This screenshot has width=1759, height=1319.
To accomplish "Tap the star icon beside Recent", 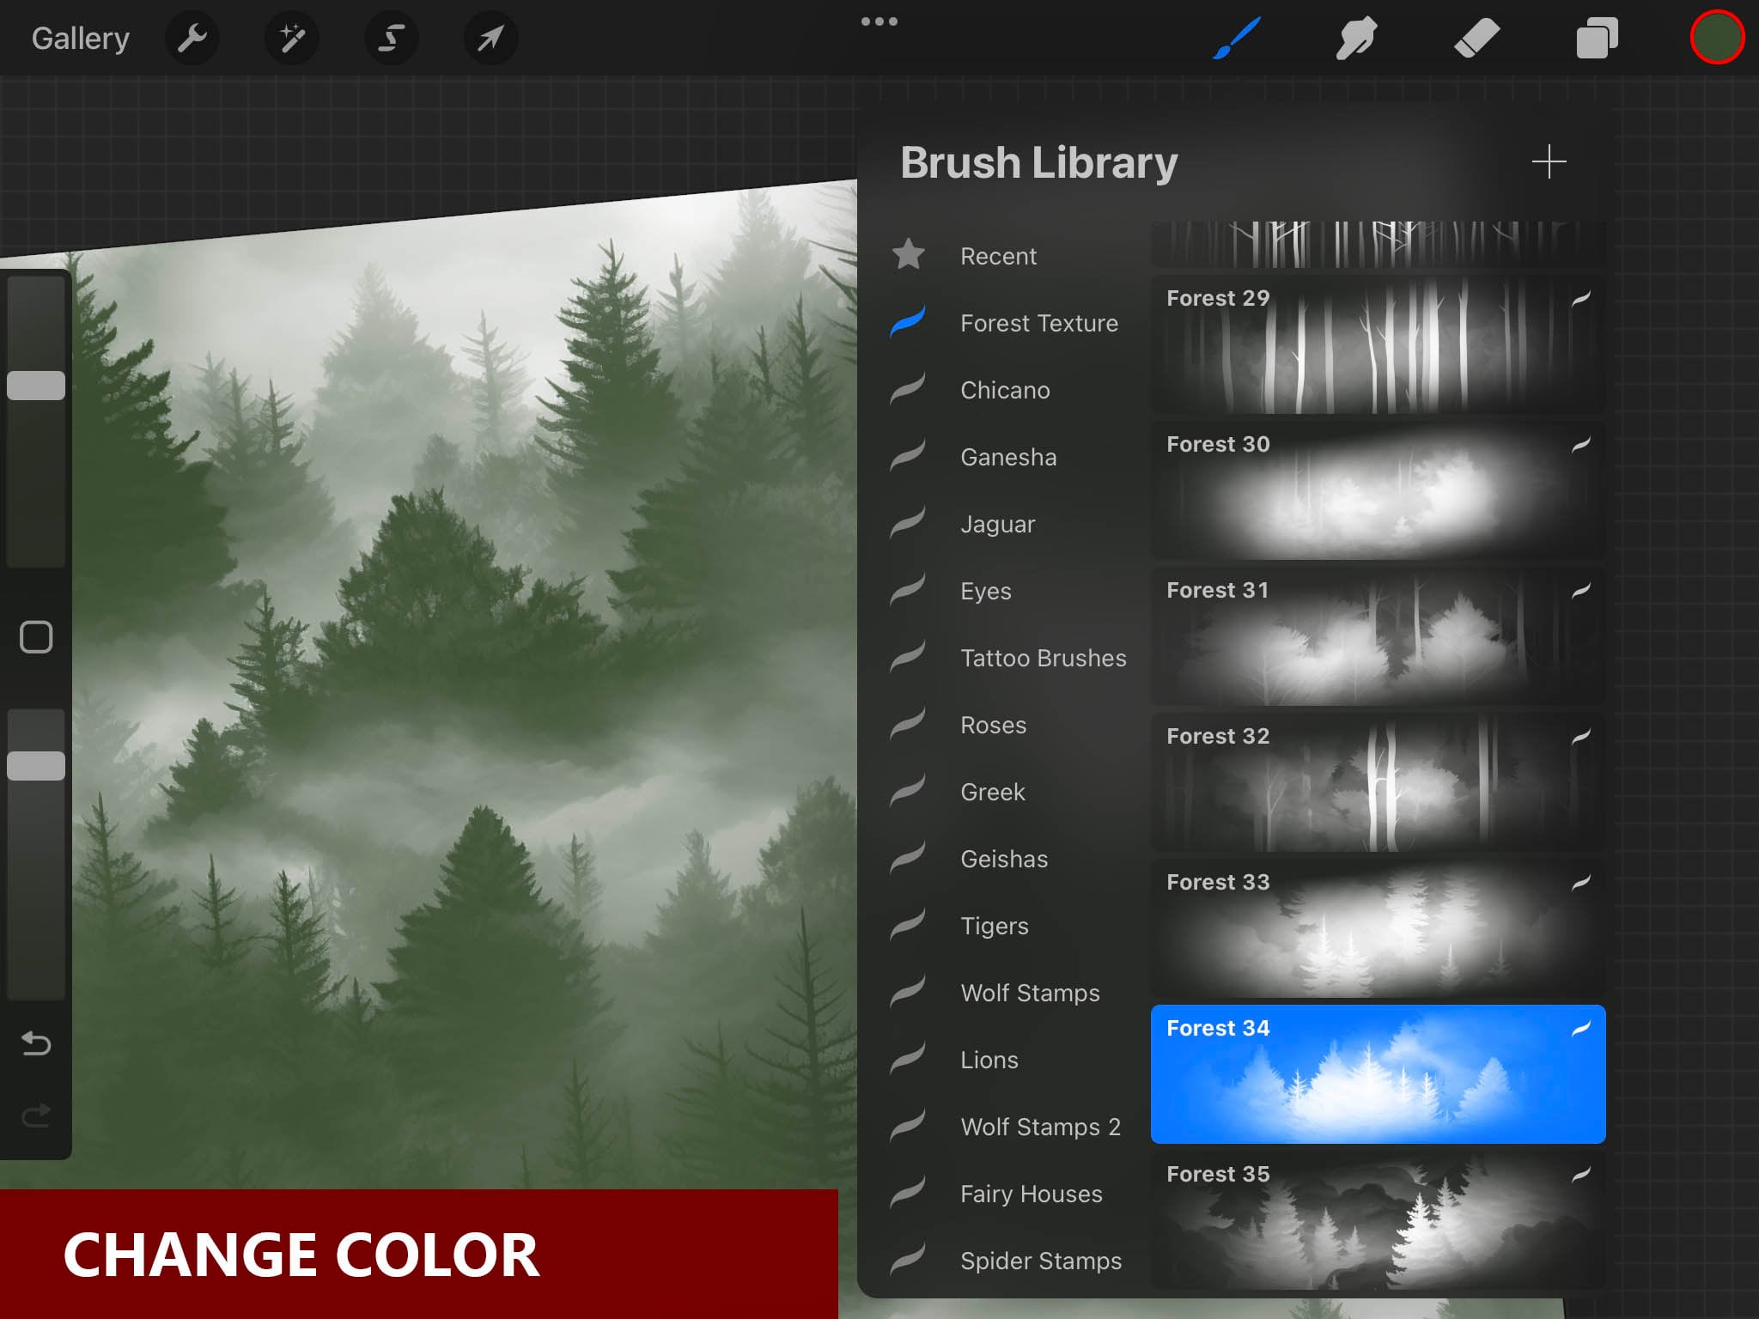I will 908,254.
